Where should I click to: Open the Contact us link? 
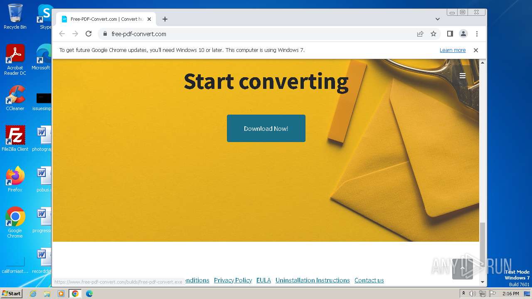(369, 280)
